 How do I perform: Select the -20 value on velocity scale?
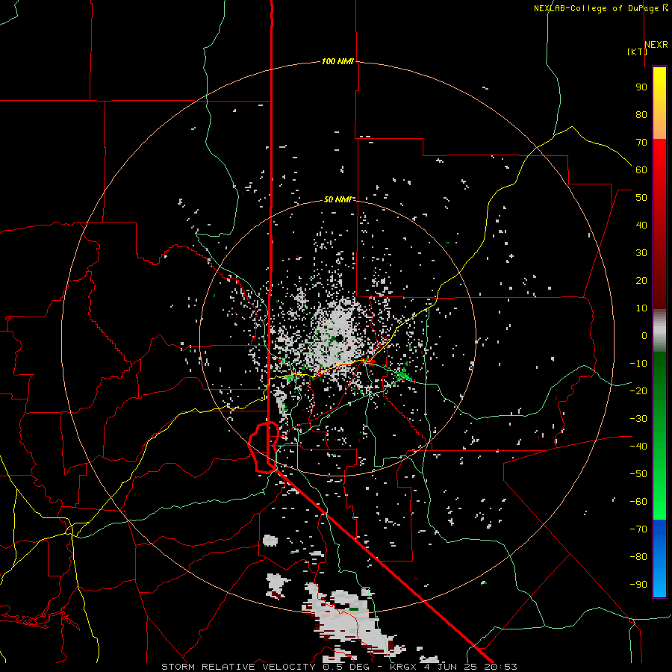click(x=638, y=391)
